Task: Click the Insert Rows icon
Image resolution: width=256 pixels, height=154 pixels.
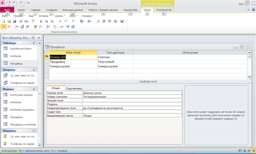Action: click(17, 26)
